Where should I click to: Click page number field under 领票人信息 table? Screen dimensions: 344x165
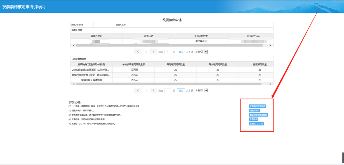pos(168,52)
